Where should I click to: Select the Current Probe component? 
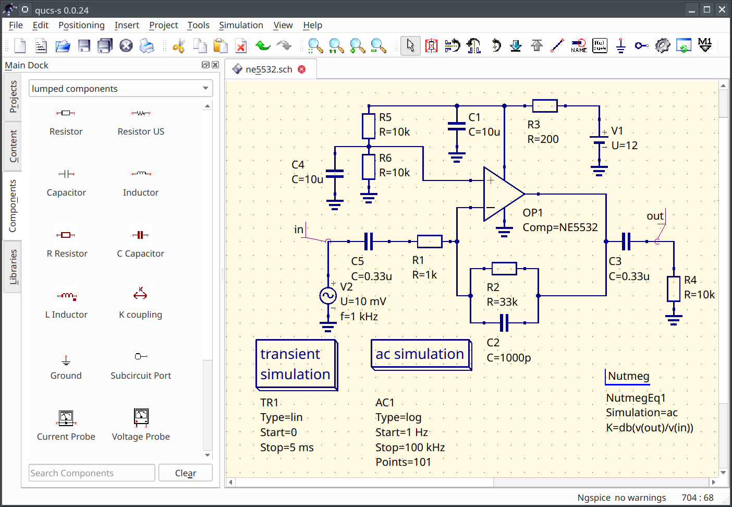click(66, 426)
